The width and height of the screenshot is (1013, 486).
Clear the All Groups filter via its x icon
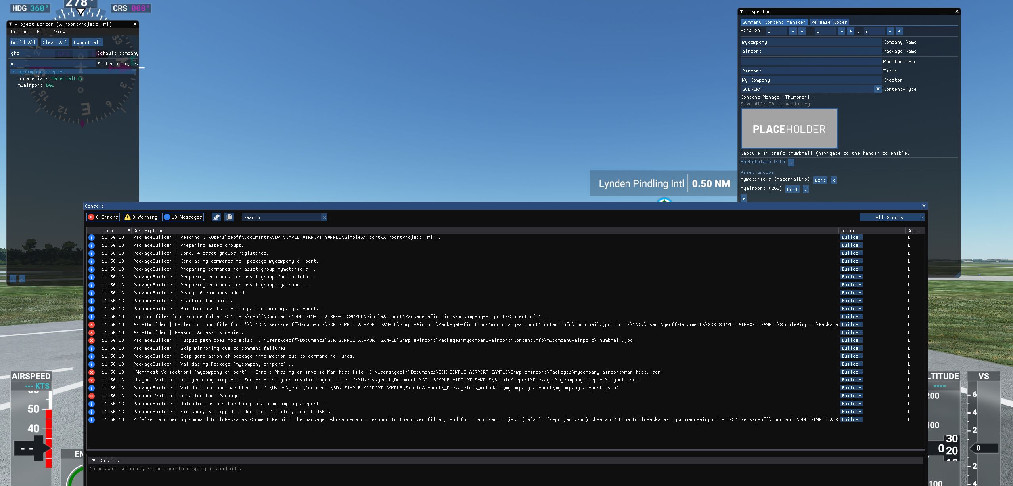pyautogui.click(x=922, y=217)
